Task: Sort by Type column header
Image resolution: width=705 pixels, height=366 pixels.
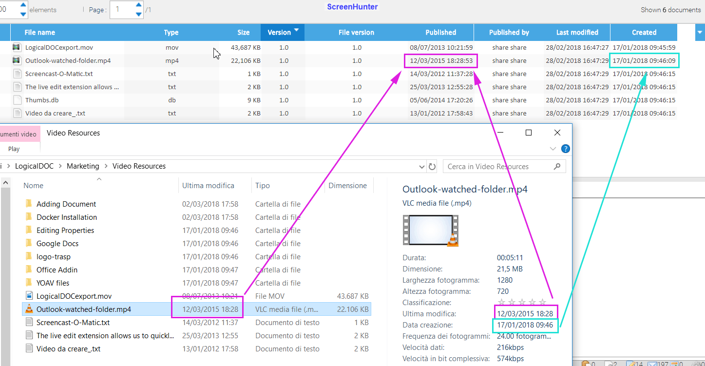Action: 171,32
